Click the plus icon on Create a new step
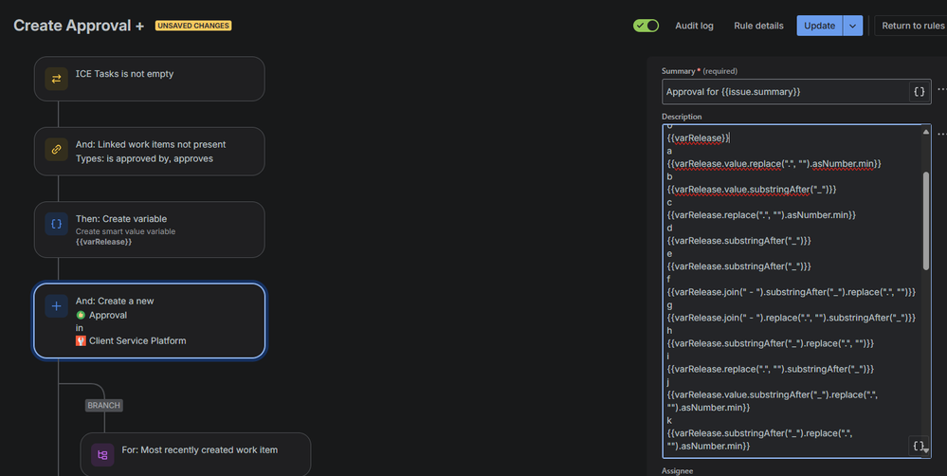 pos(57,307)
